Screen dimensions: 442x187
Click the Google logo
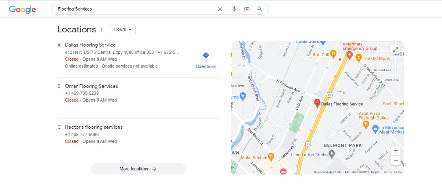pos(22,9)
